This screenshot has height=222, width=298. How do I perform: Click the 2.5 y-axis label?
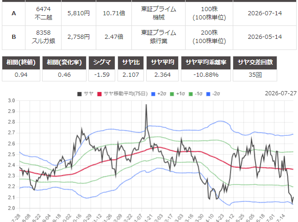point(12,154)
